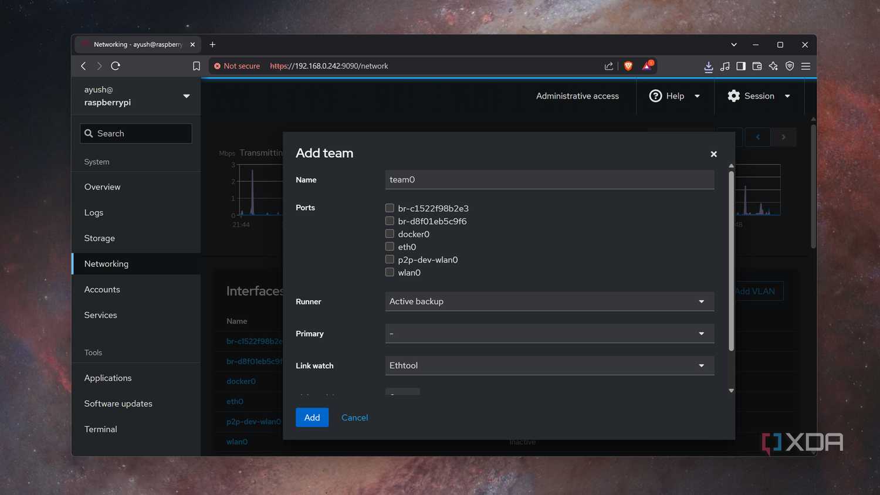
Task: Expand the Session menu arrow
Action: (787, 96)
